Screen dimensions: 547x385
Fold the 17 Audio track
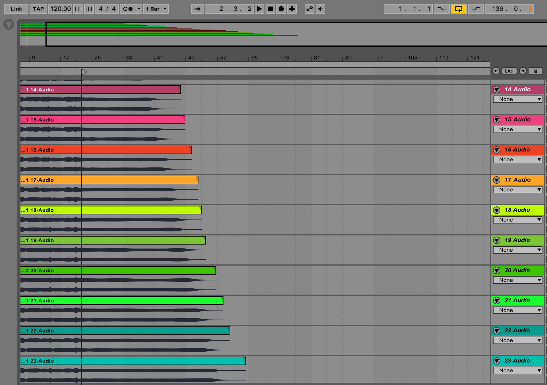pyautogui.click(x=497, y=180)
